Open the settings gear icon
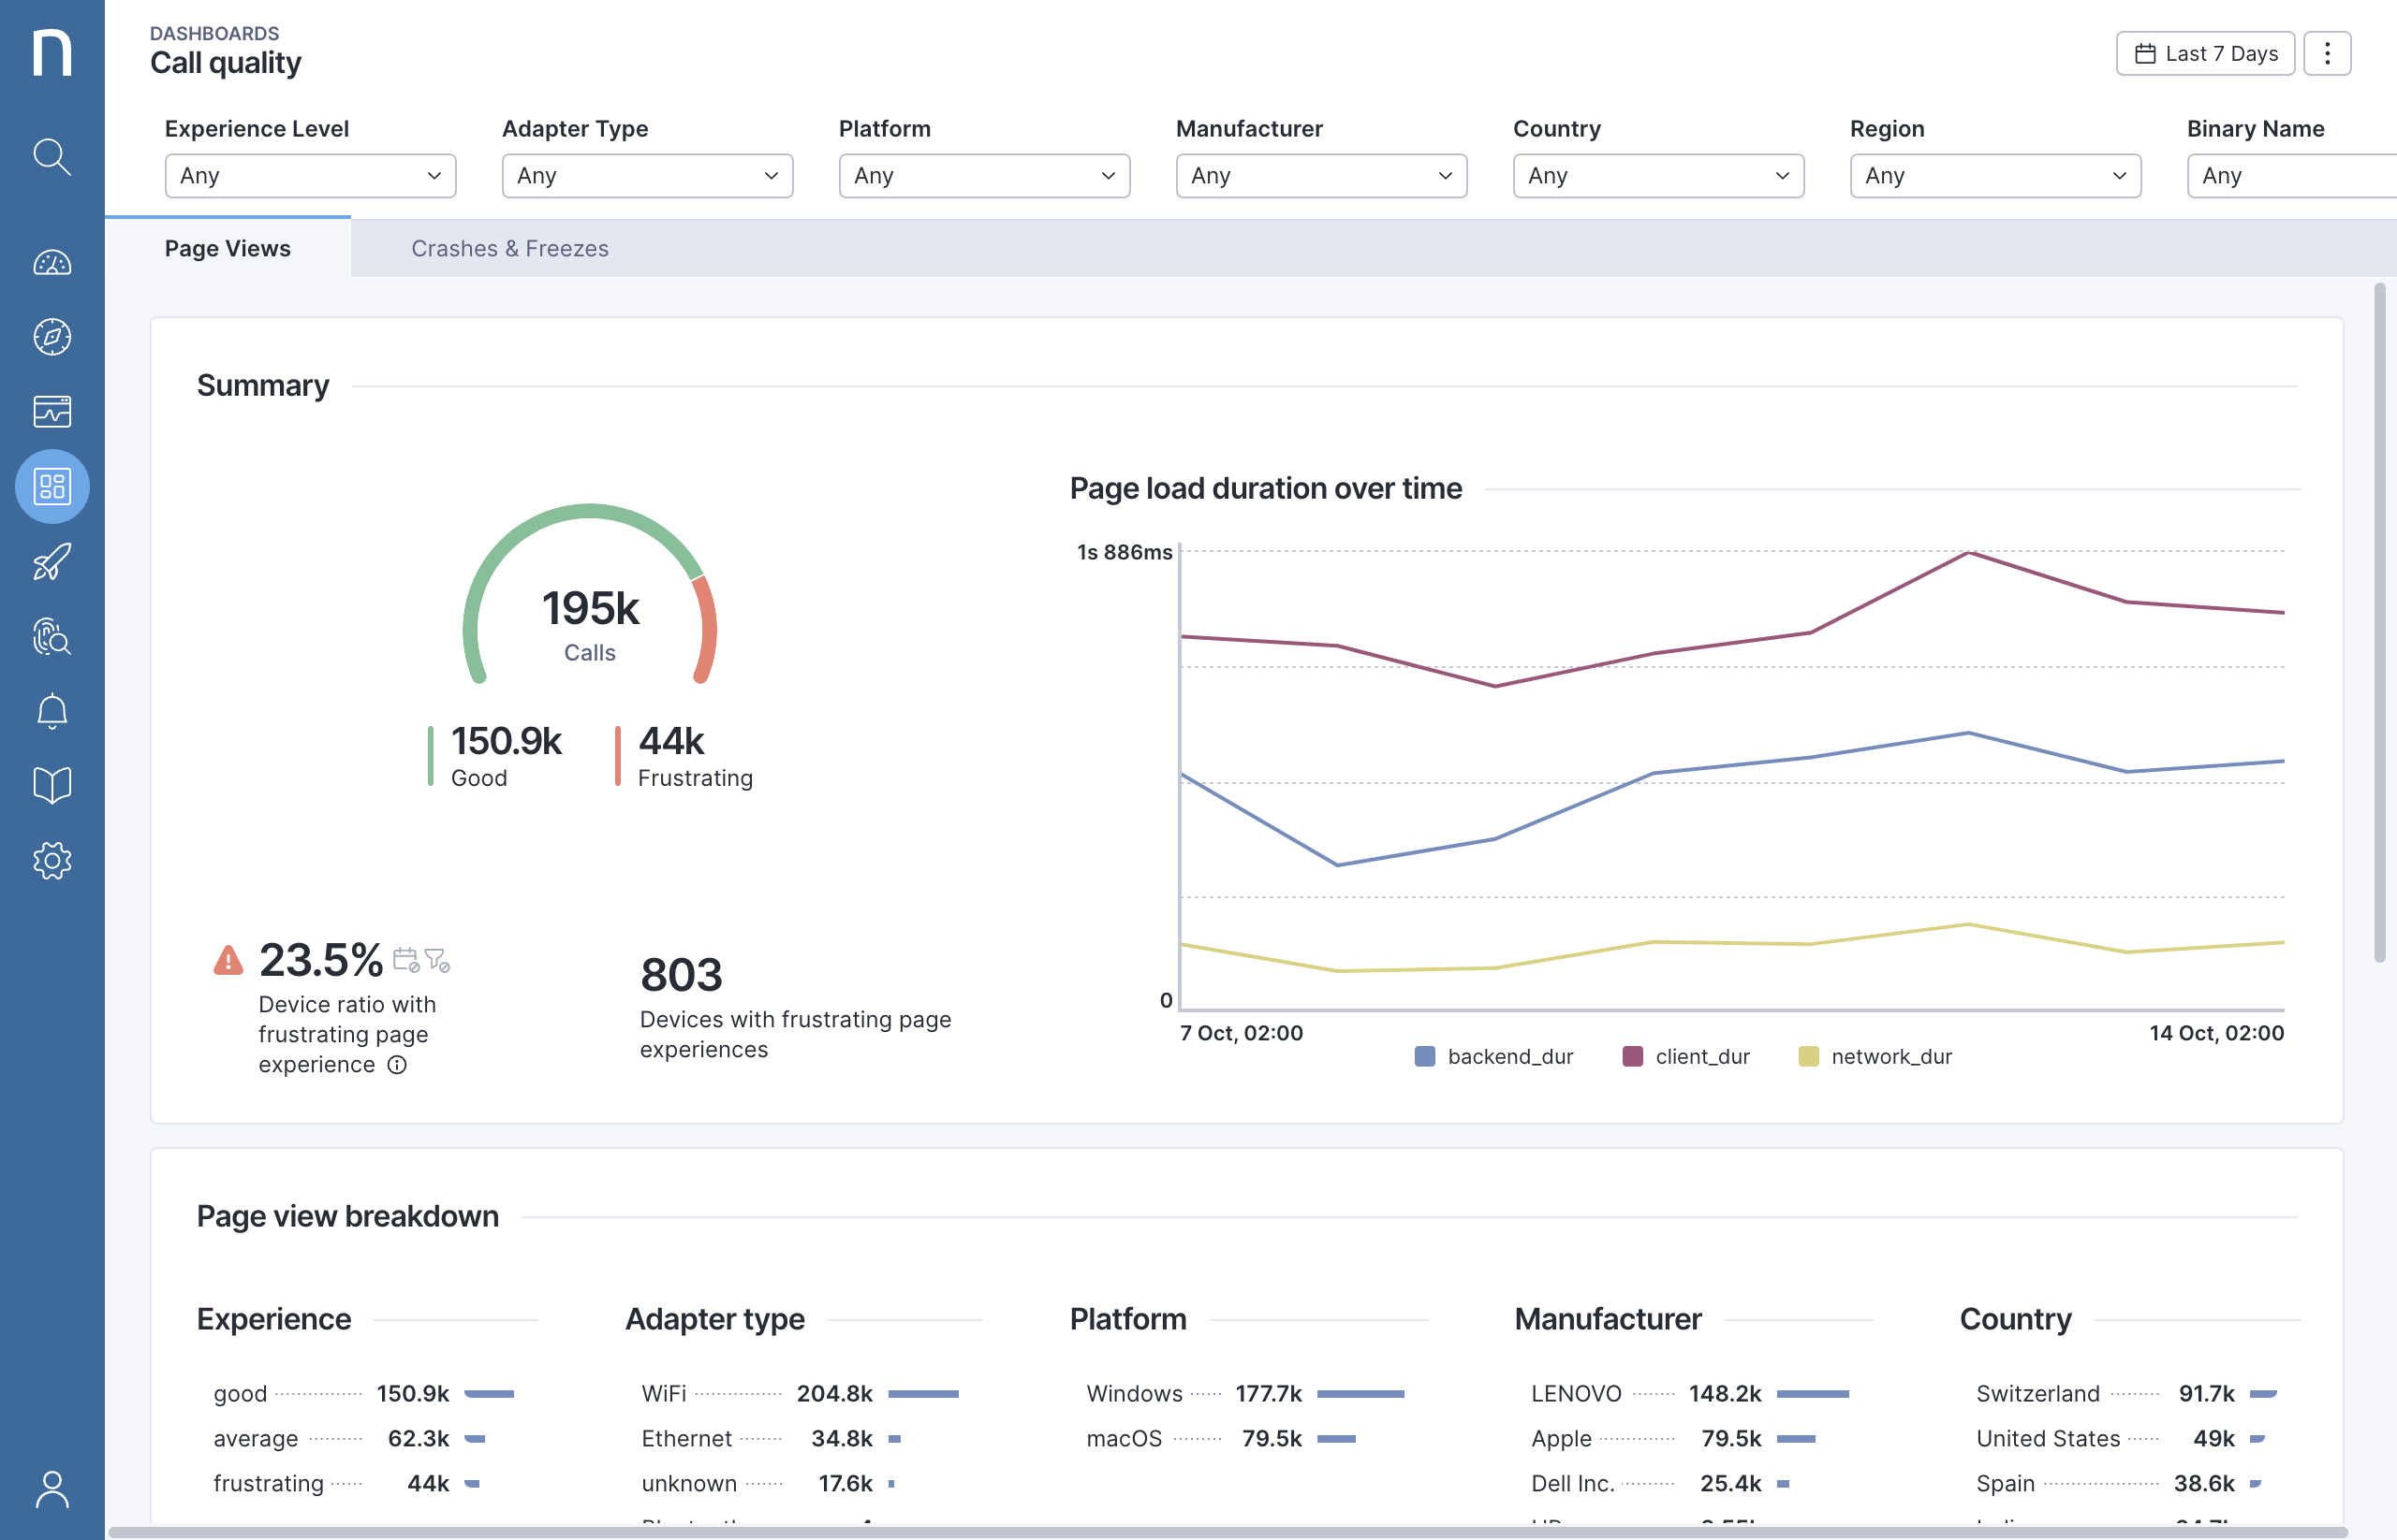 [52, 860]
